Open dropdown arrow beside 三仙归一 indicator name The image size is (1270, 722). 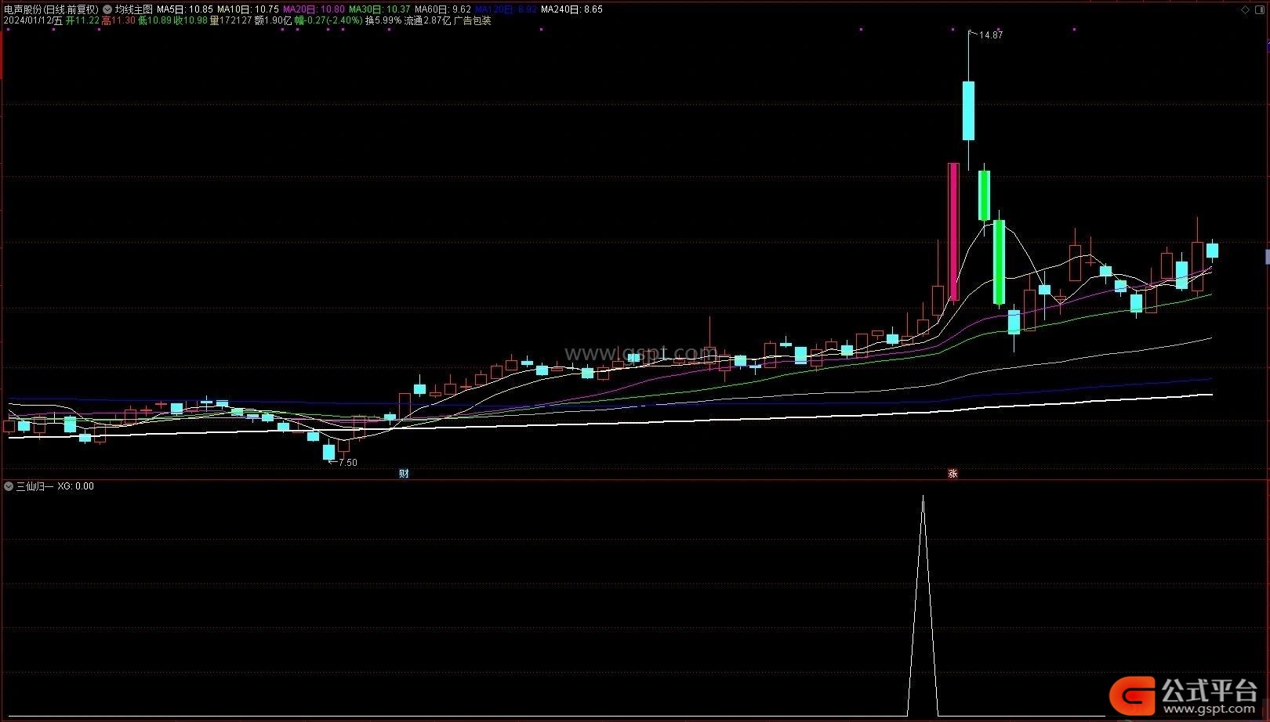point(9,486)
